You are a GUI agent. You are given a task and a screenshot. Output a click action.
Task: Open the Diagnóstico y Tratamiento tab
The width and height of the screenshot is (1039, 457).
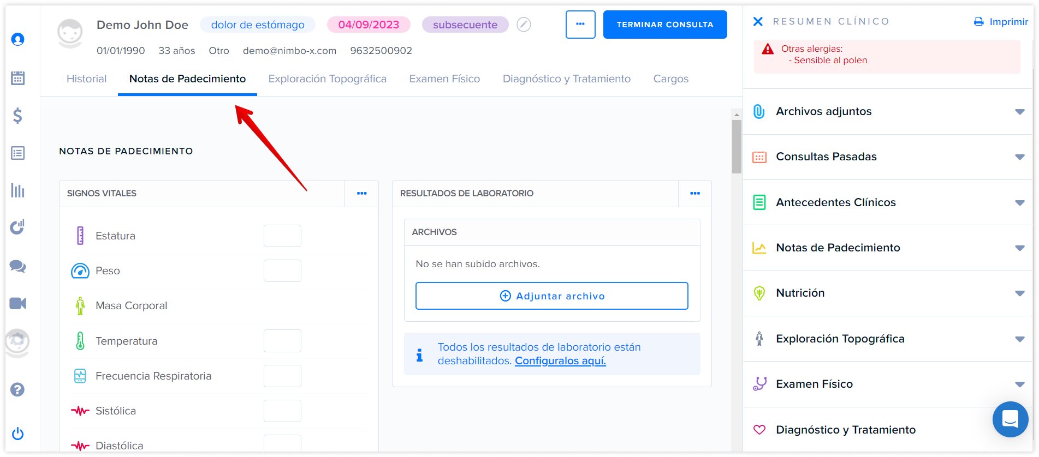pos(567,79)
